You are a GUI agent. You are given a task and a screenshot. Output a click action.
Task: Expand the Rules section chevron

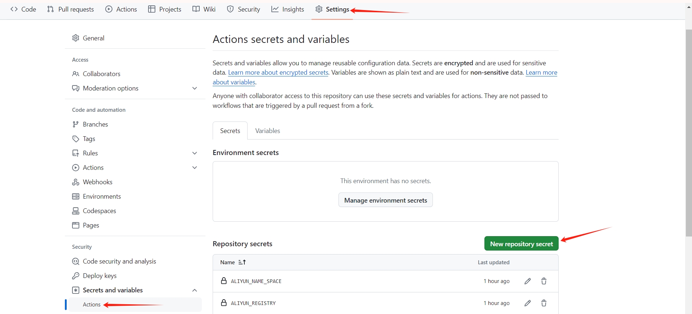tap(195, 153)
